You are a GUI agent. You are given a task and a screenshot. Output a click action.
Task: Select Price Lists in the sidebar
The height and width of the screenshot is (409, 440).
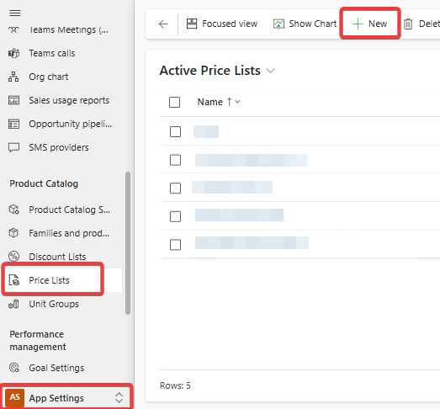[49, 280]
